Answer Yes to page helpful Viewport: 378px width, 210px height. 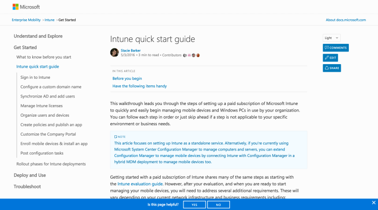coord(195,204)
